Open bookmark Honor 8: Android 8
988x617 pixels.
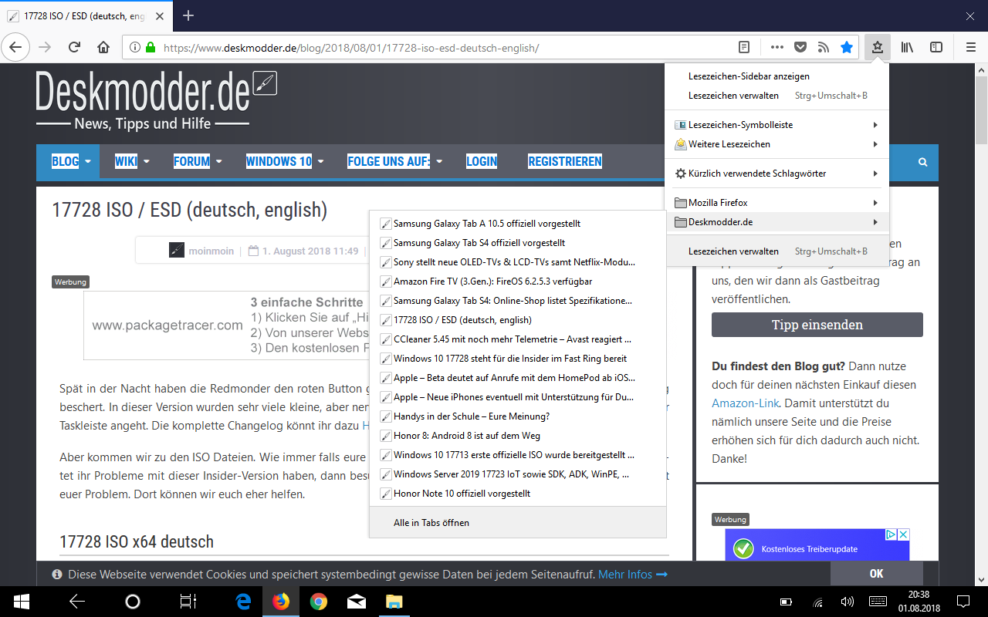(x=517, y=436)
